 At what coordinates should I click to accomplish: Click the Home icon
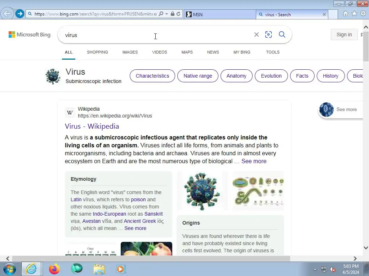point(346,14)
